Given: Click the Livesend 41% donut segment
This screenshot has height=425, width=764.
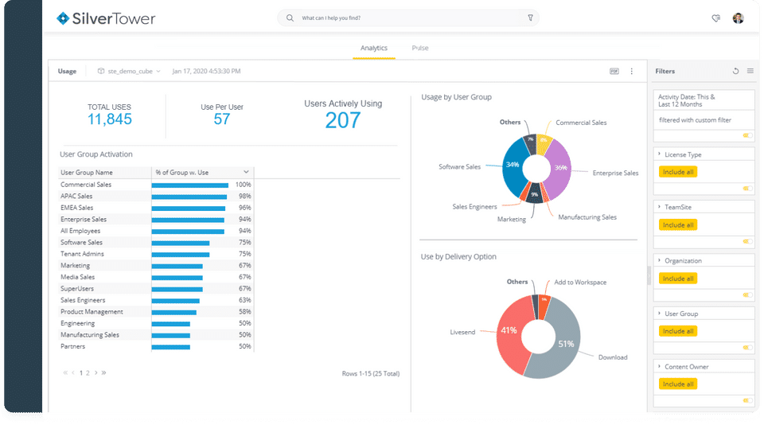Looking at the screenshot, I should [511, 337].
